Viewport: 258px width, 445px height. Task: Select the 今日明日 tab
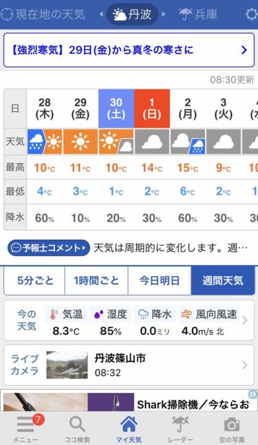160,281
